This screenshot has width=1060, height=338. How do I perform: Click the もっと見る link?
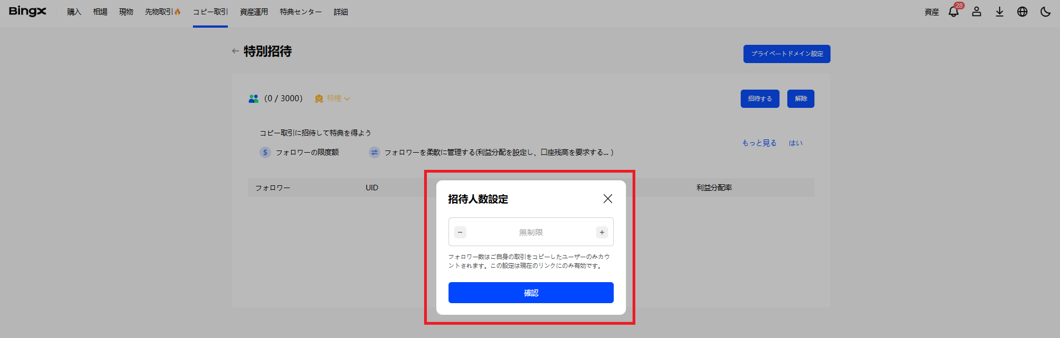click(x=759, y=143)
